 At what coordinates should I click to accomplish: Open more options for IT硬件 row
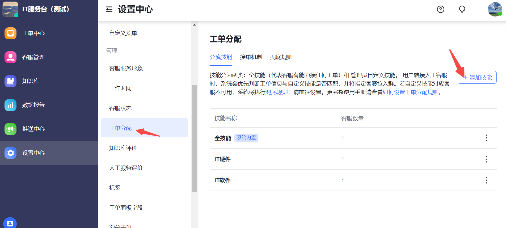click(x=486, y=159)
